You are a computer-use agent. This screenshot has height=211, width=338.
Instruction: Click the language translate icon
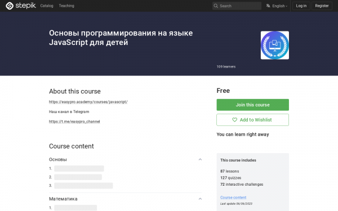268,6
